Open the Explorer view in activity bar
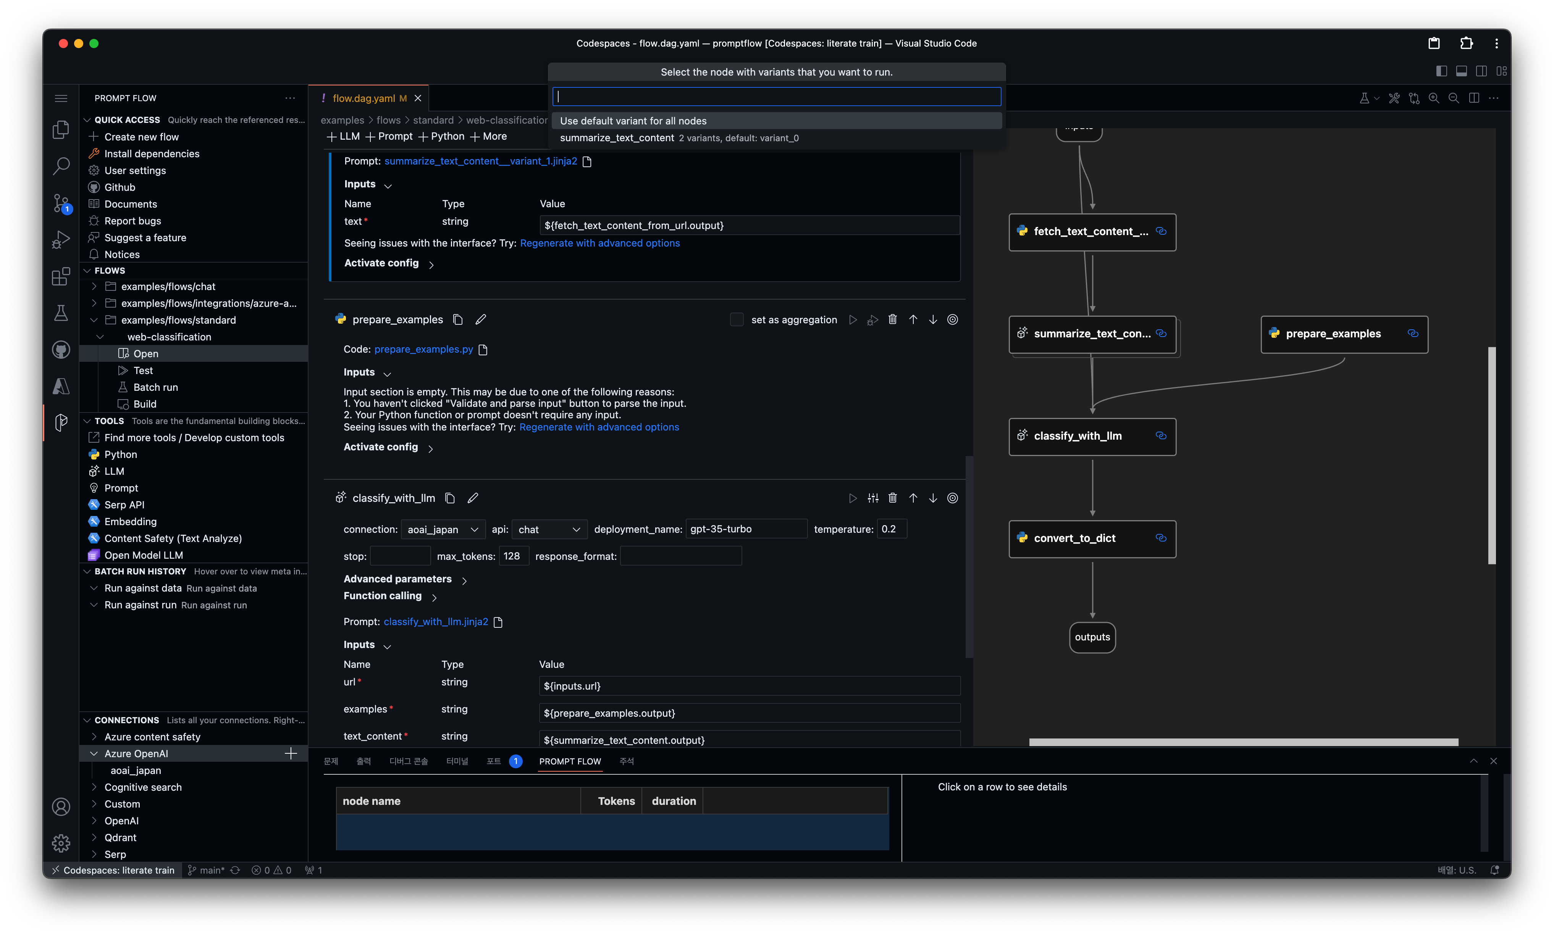Viewport: 1554px width, 935px height. 60,130
